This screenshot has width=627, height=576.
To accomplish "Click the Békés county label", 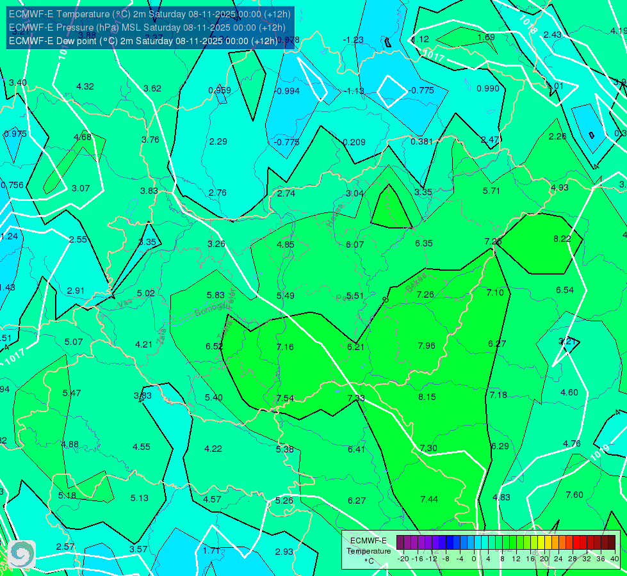I will click(416, 283).
